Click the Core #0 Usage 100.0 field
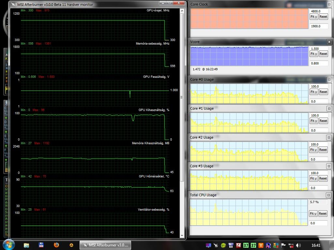This screenshot has width=334, height=250. (x=319, y=87)
